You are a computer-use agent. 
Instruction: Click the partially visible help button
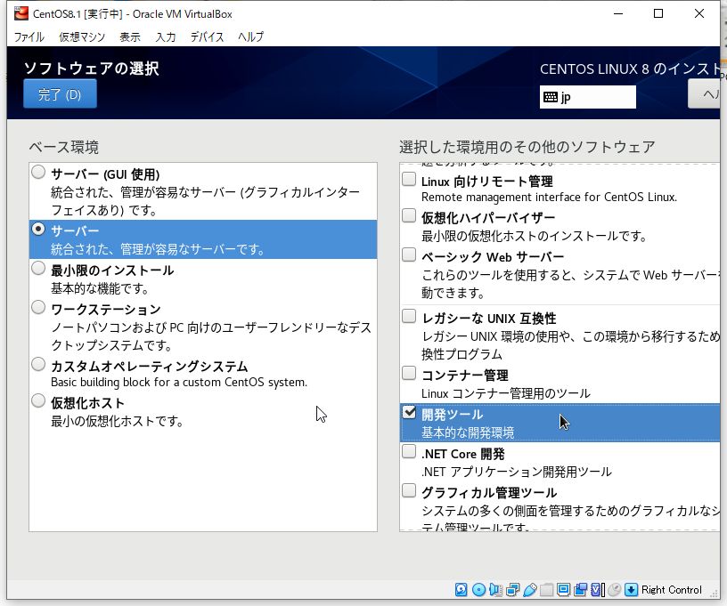click(704, 94)
